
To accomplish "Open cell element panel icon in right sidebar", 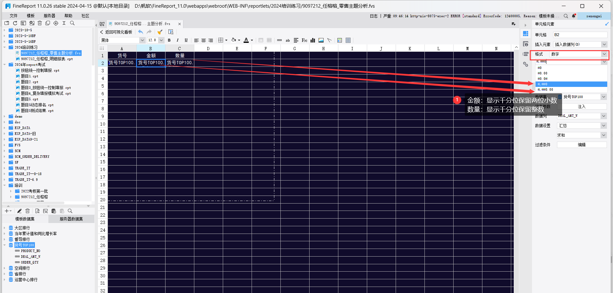I will (526, 34).
